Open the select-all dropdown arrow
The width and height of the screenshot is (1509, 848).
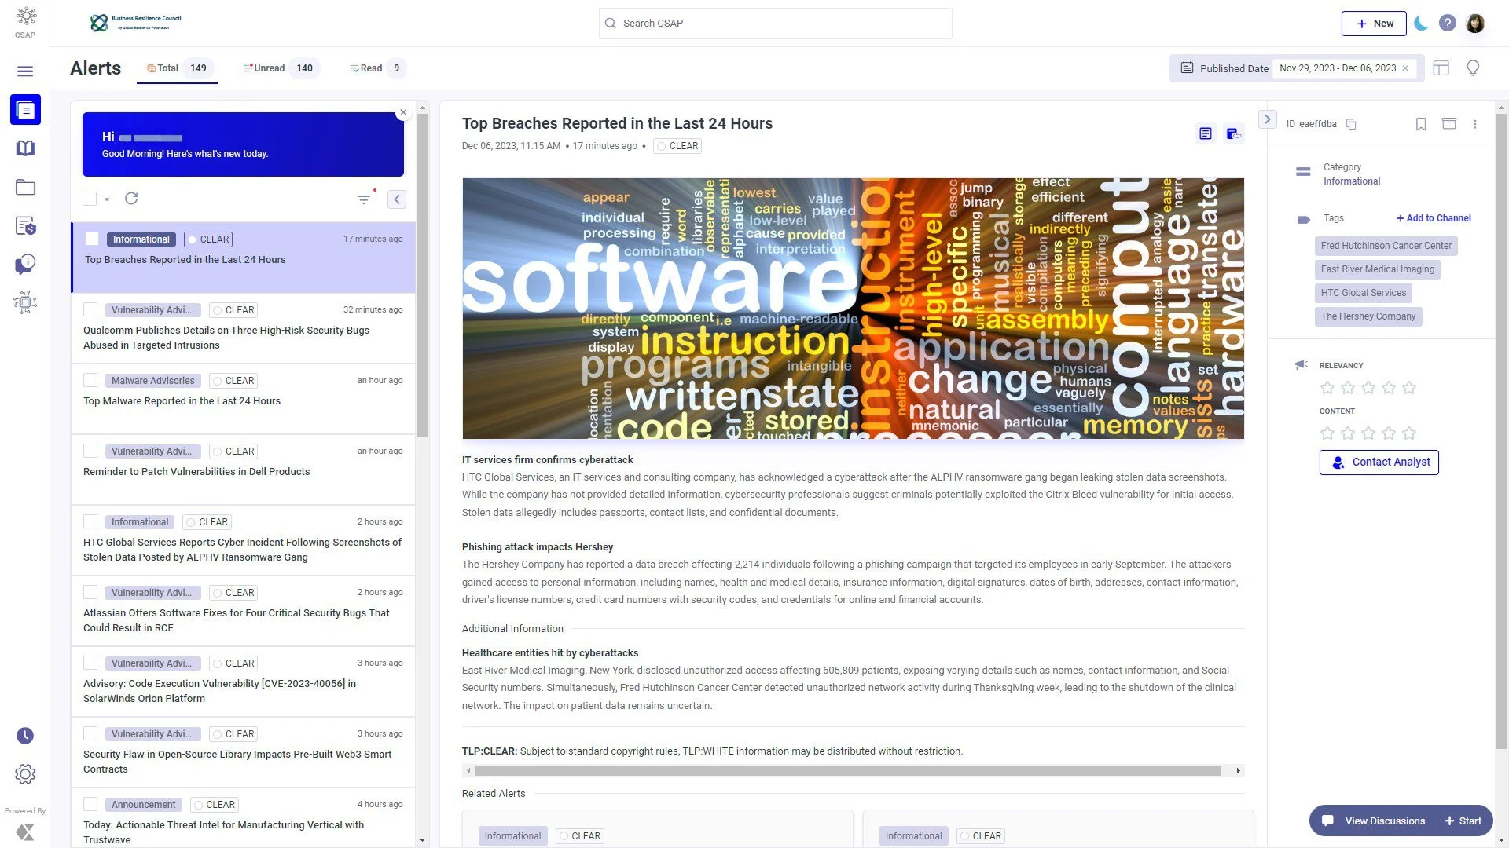point(107,199)
